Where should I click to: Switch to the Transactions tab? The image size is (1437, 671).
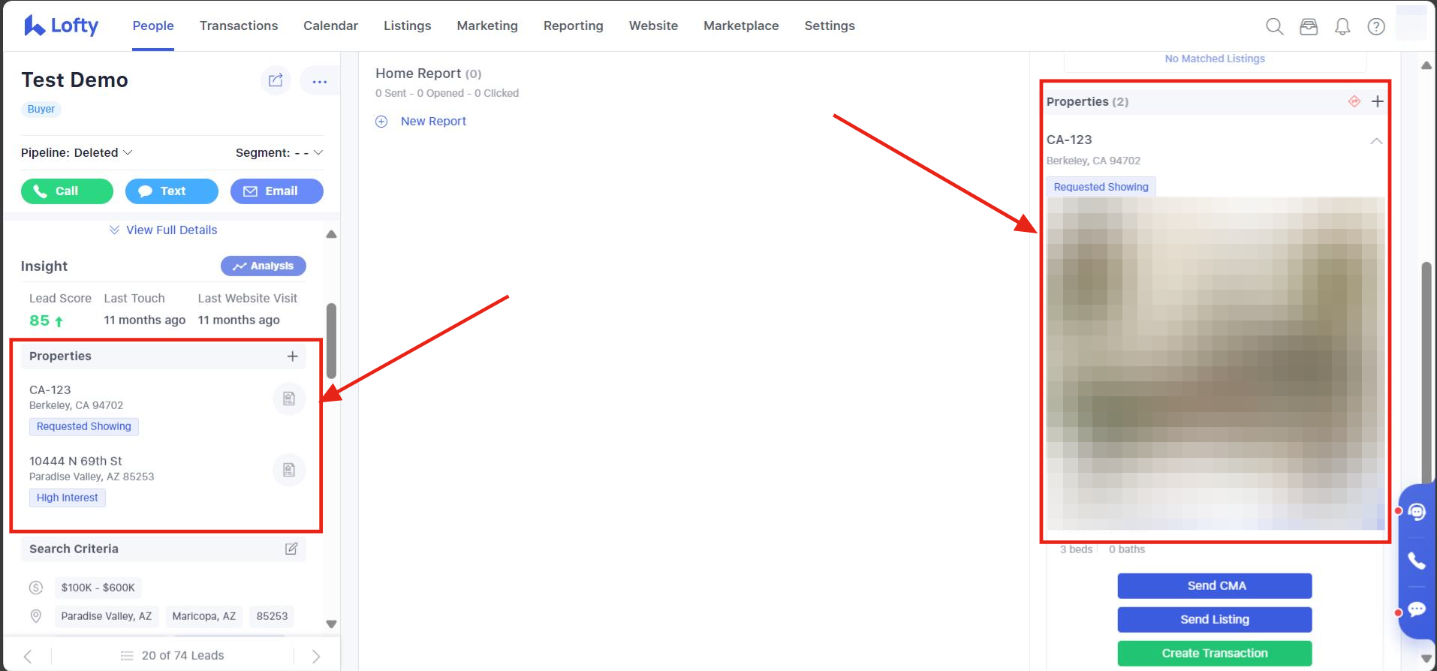pyautogui.click(x=239, y=26)
